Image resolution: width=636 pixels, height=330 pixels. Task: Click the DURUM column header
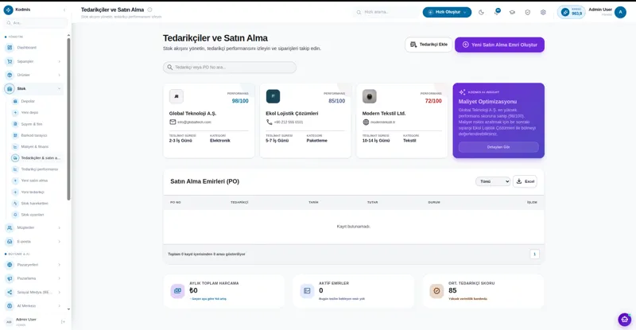[434, 202]
